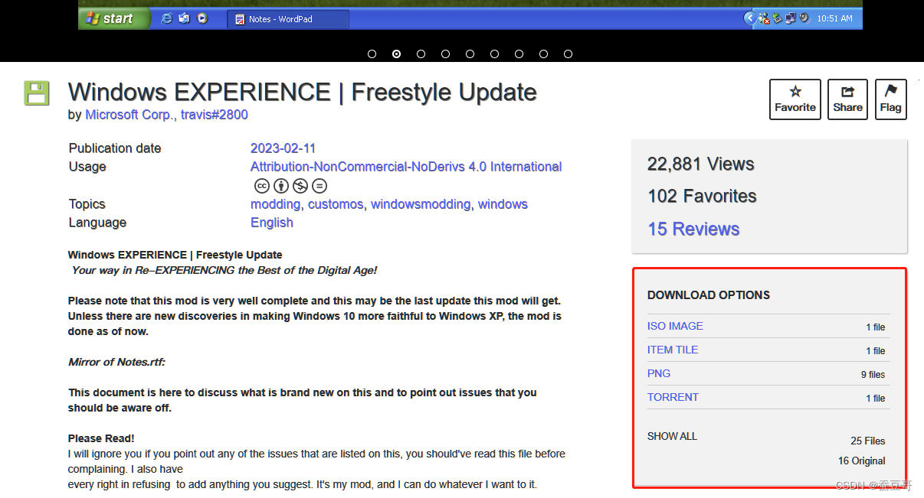The height and width of the screenshot is (498, 924).
Task: Click the Usage label
Action: (x=87, y=167)
